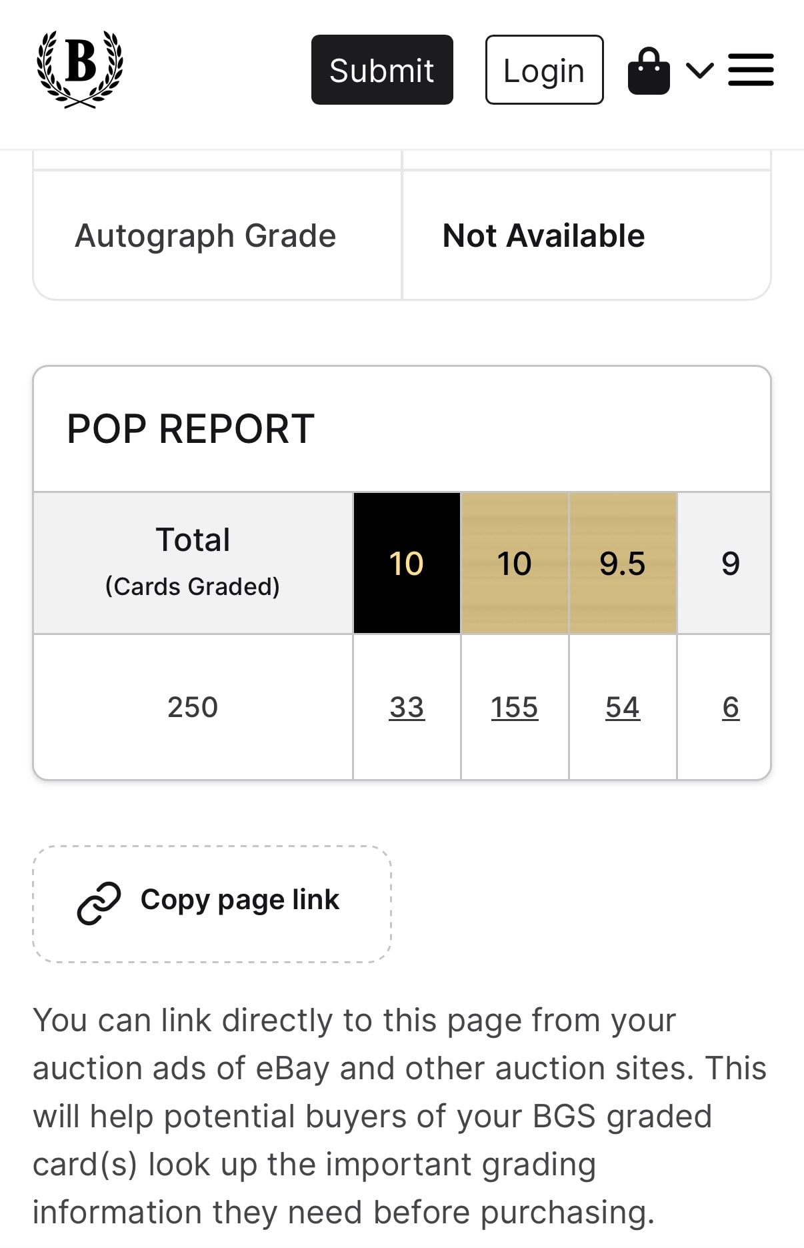Open the 54 count link for 9.5

coord(623,707)
